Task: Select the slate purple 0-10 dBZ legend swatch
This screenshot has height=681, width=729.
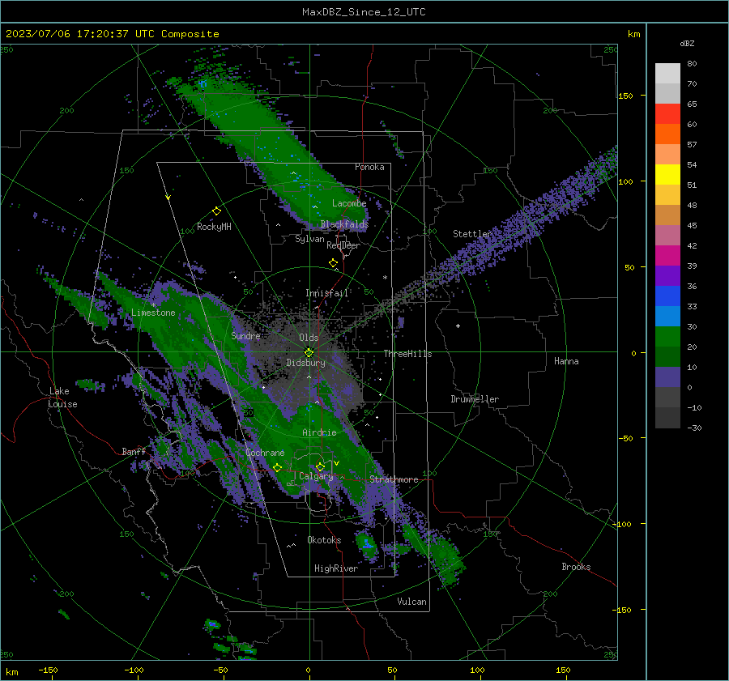Action: [667, 377]
